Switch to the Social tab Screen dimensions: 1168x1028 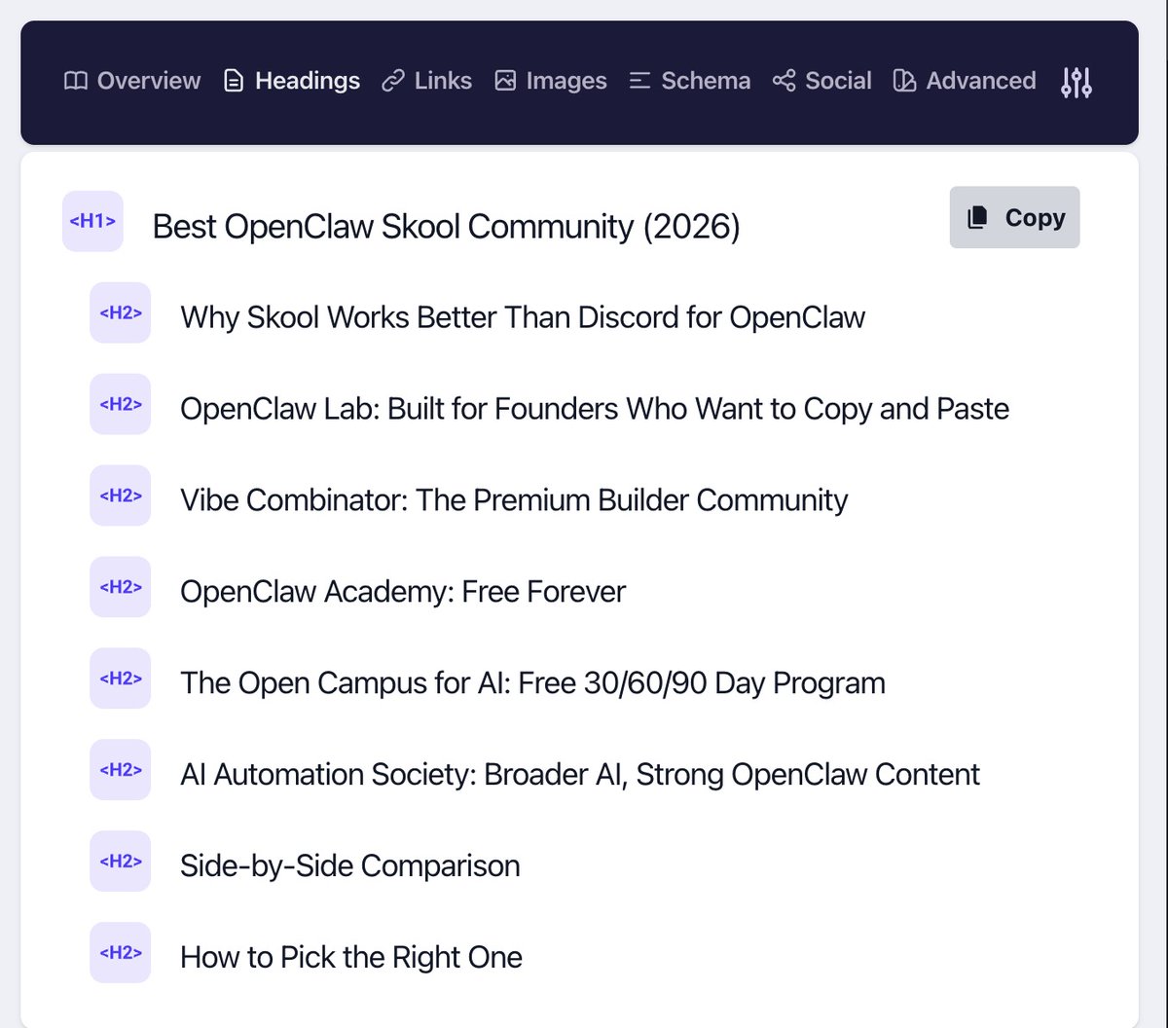(822, 81)
